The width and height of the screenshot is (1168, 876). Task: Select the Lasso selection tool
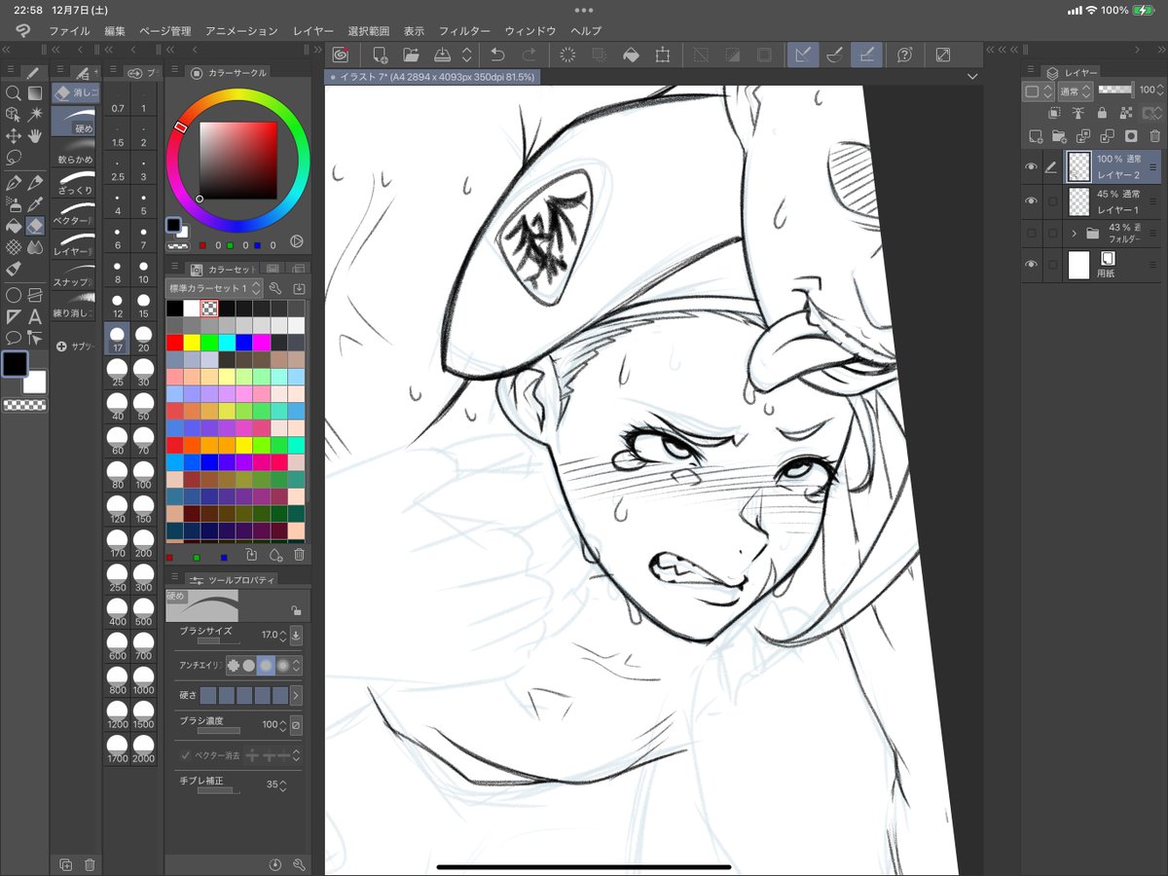14,158
